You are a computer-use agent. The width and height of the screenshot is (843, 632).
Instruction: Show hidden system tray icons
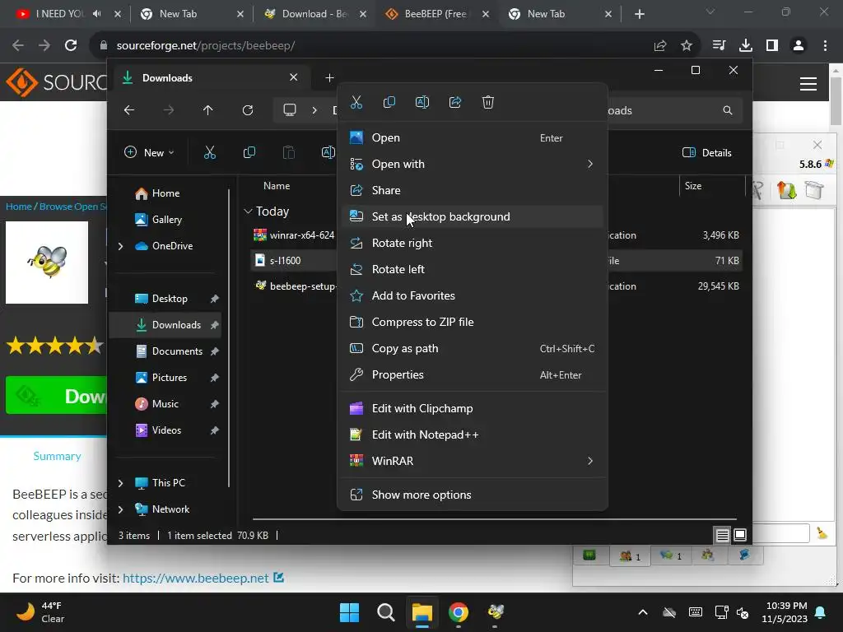[643, 612]
